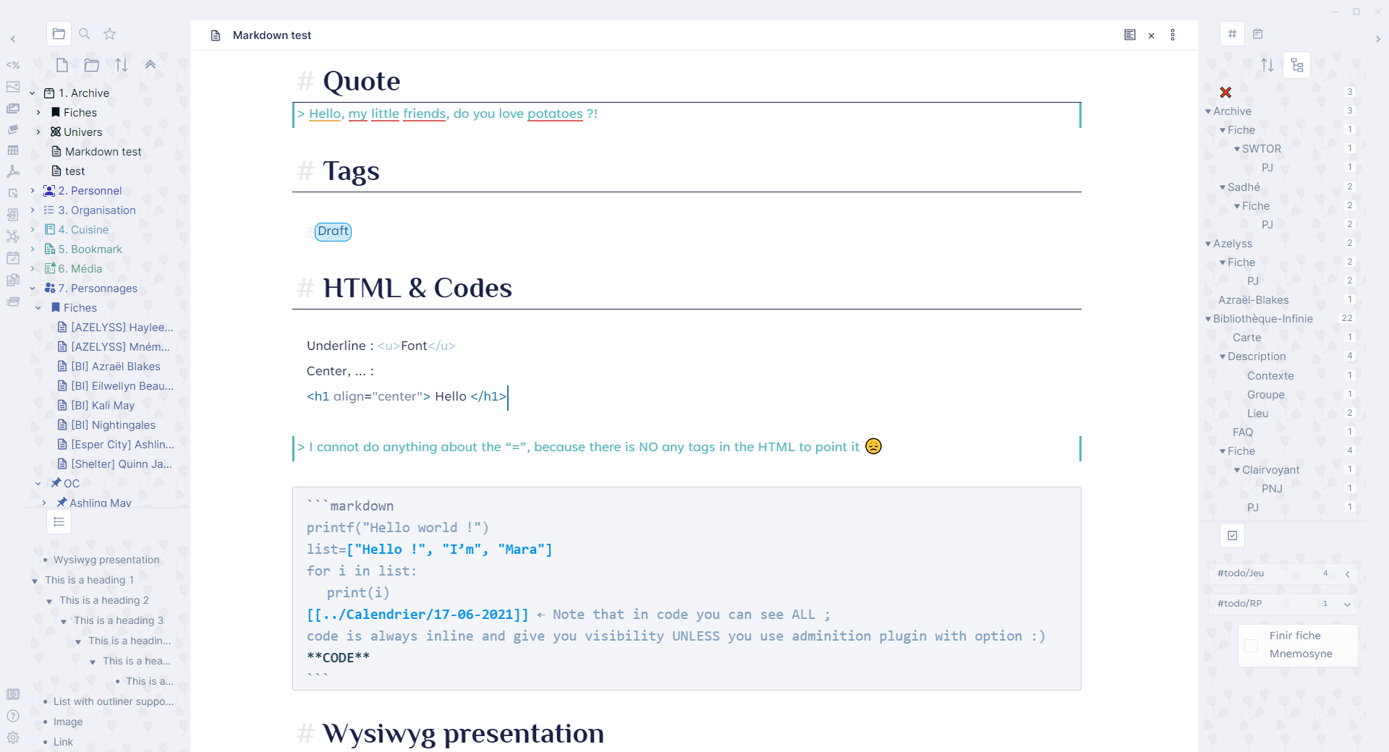The image size is (1389, 752).
Task: Expand the Univers folder
Action: click(x=38, y=132)
